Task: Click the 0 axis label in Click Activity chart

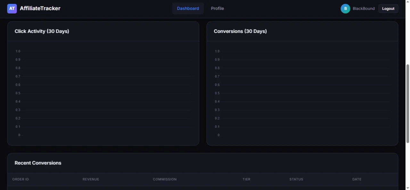Action: coord(19,135)
